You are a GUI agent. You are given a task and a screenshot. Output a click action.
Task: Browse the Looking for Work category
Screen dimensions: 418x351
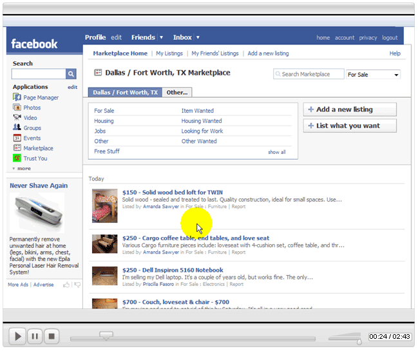pyautogui.click(x=202, y=131)
